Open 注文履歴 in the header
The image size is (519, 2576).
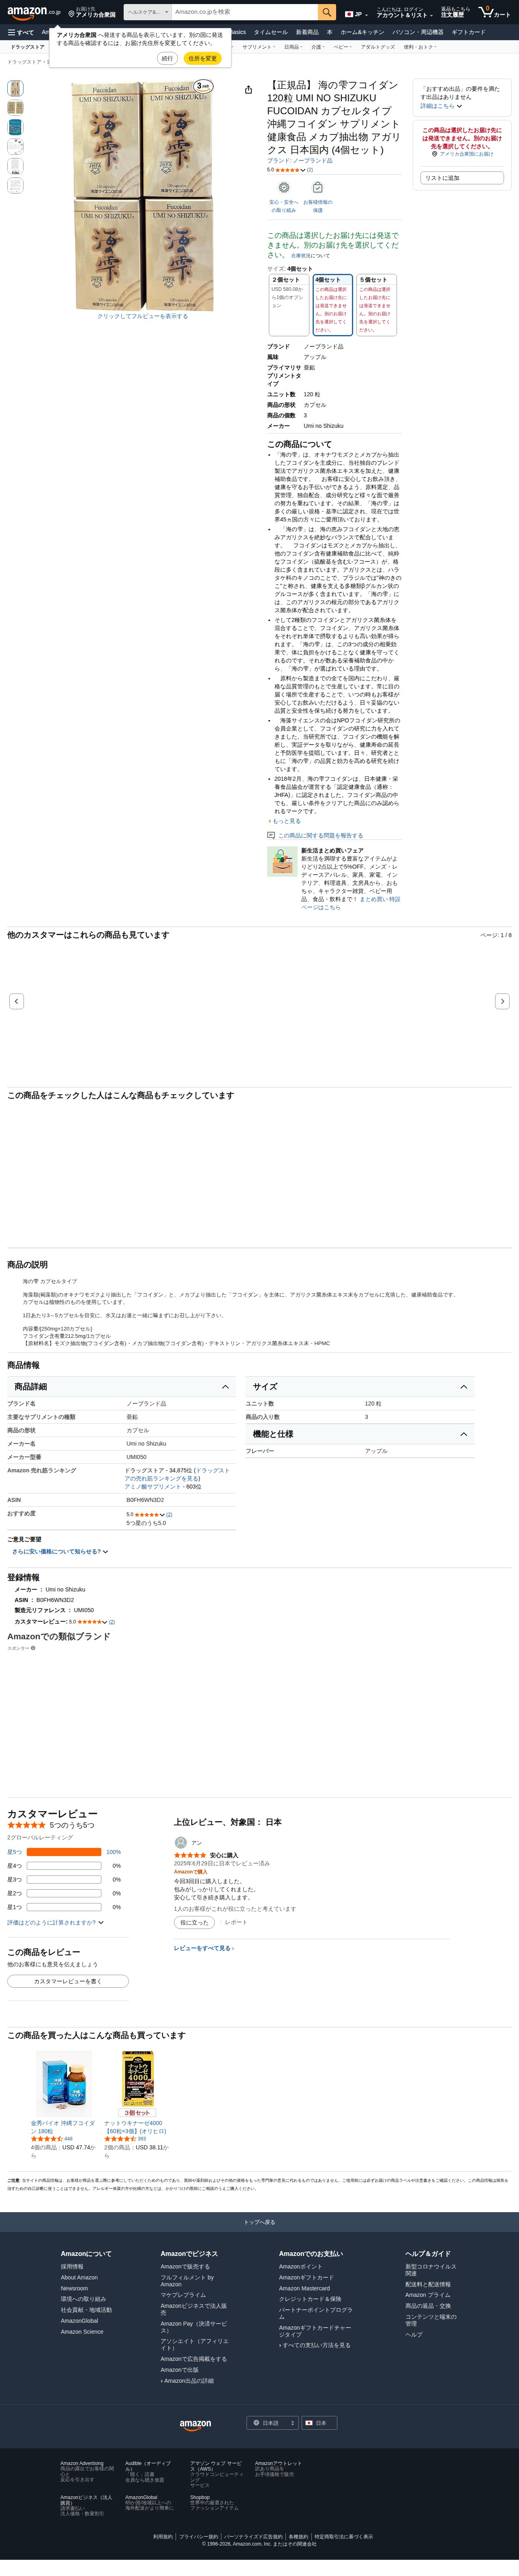pyautogui.click(x=452, y=16)
